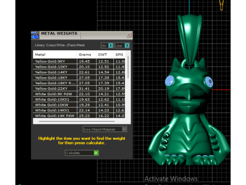Click the metal list vertical scrollbar
The image size is (246, 185).
[x=128, y=67]
